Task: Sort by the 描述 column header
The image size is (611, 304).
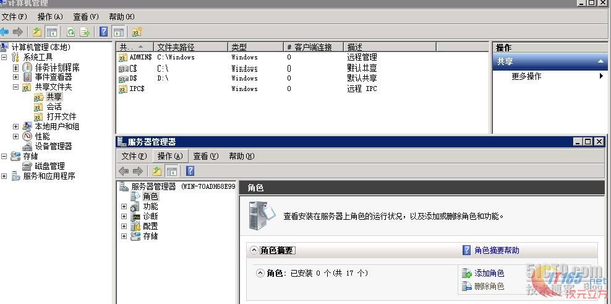Action: click(x=390, y=47)
